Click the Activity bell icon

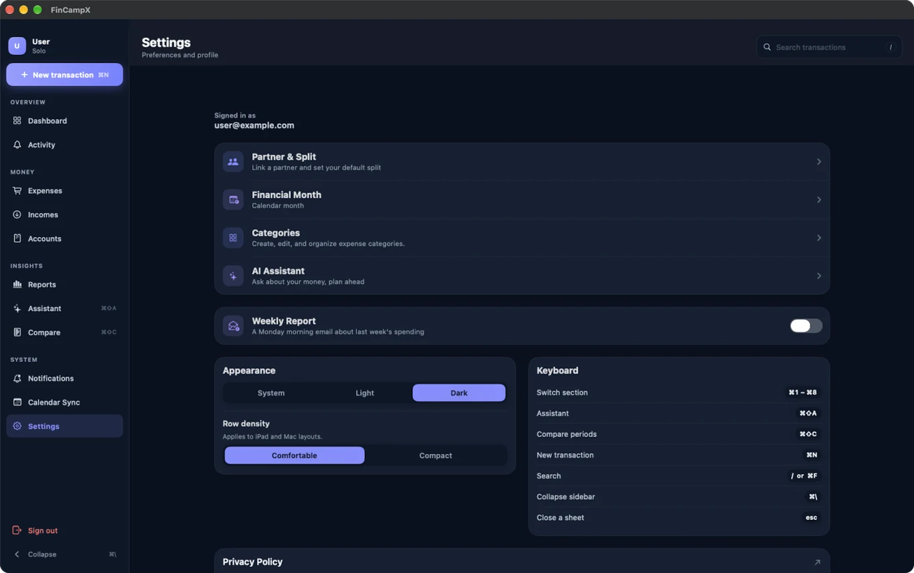point(17,145)
